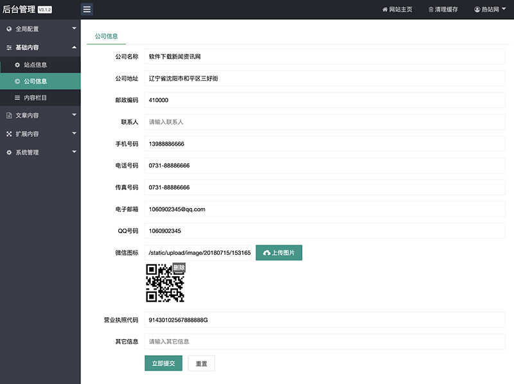Expand the 全局配置 menu arrow
Viewport: 514px width, 384px height.
click(75, 28)
